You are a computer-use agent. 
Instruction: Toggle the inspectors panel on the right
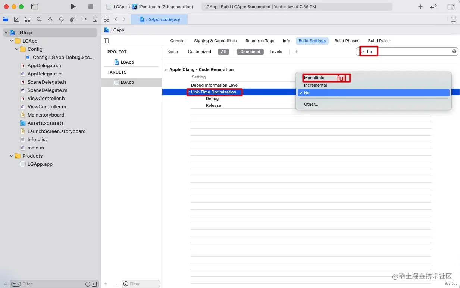(x=451, y=7)
